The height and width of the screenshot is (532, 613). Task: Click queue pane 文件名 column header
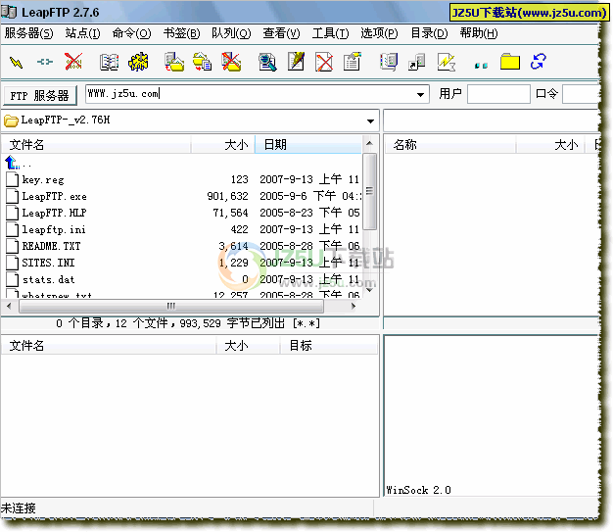coord(109,346)
